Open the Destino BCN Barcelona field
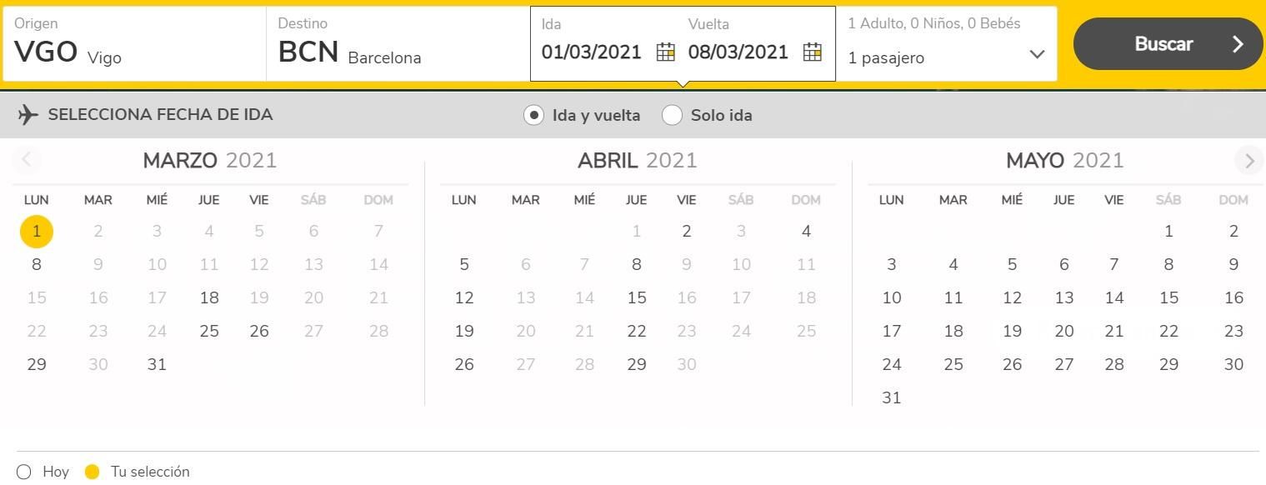 [x=398, y=44]
